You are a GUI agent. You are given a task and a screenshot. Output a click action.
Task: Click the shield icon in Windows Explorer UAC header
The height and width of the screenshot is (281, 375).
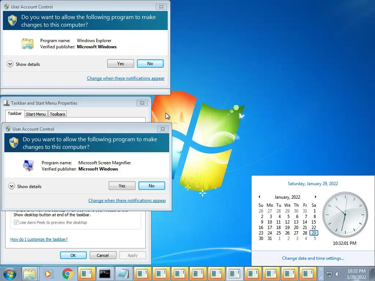pos(12,20)
